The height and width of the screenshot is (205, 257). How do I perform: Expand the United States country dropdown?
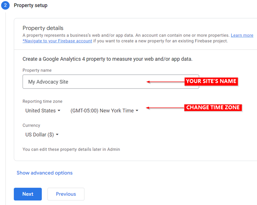(x=43, y=111)
